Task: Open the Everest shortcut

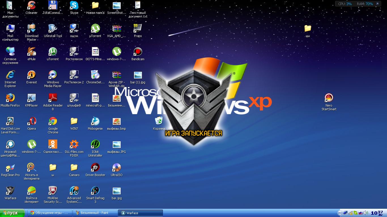Action: coord(31,77)
